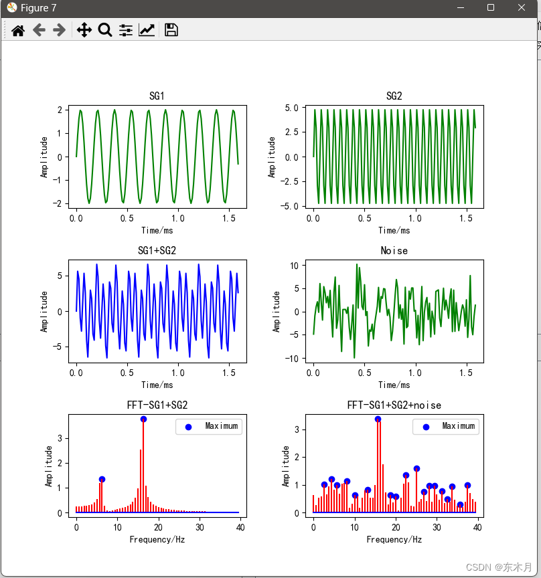541x578 pixels.
Task: Click the Noise plot title
Action: tap(394, 251)
